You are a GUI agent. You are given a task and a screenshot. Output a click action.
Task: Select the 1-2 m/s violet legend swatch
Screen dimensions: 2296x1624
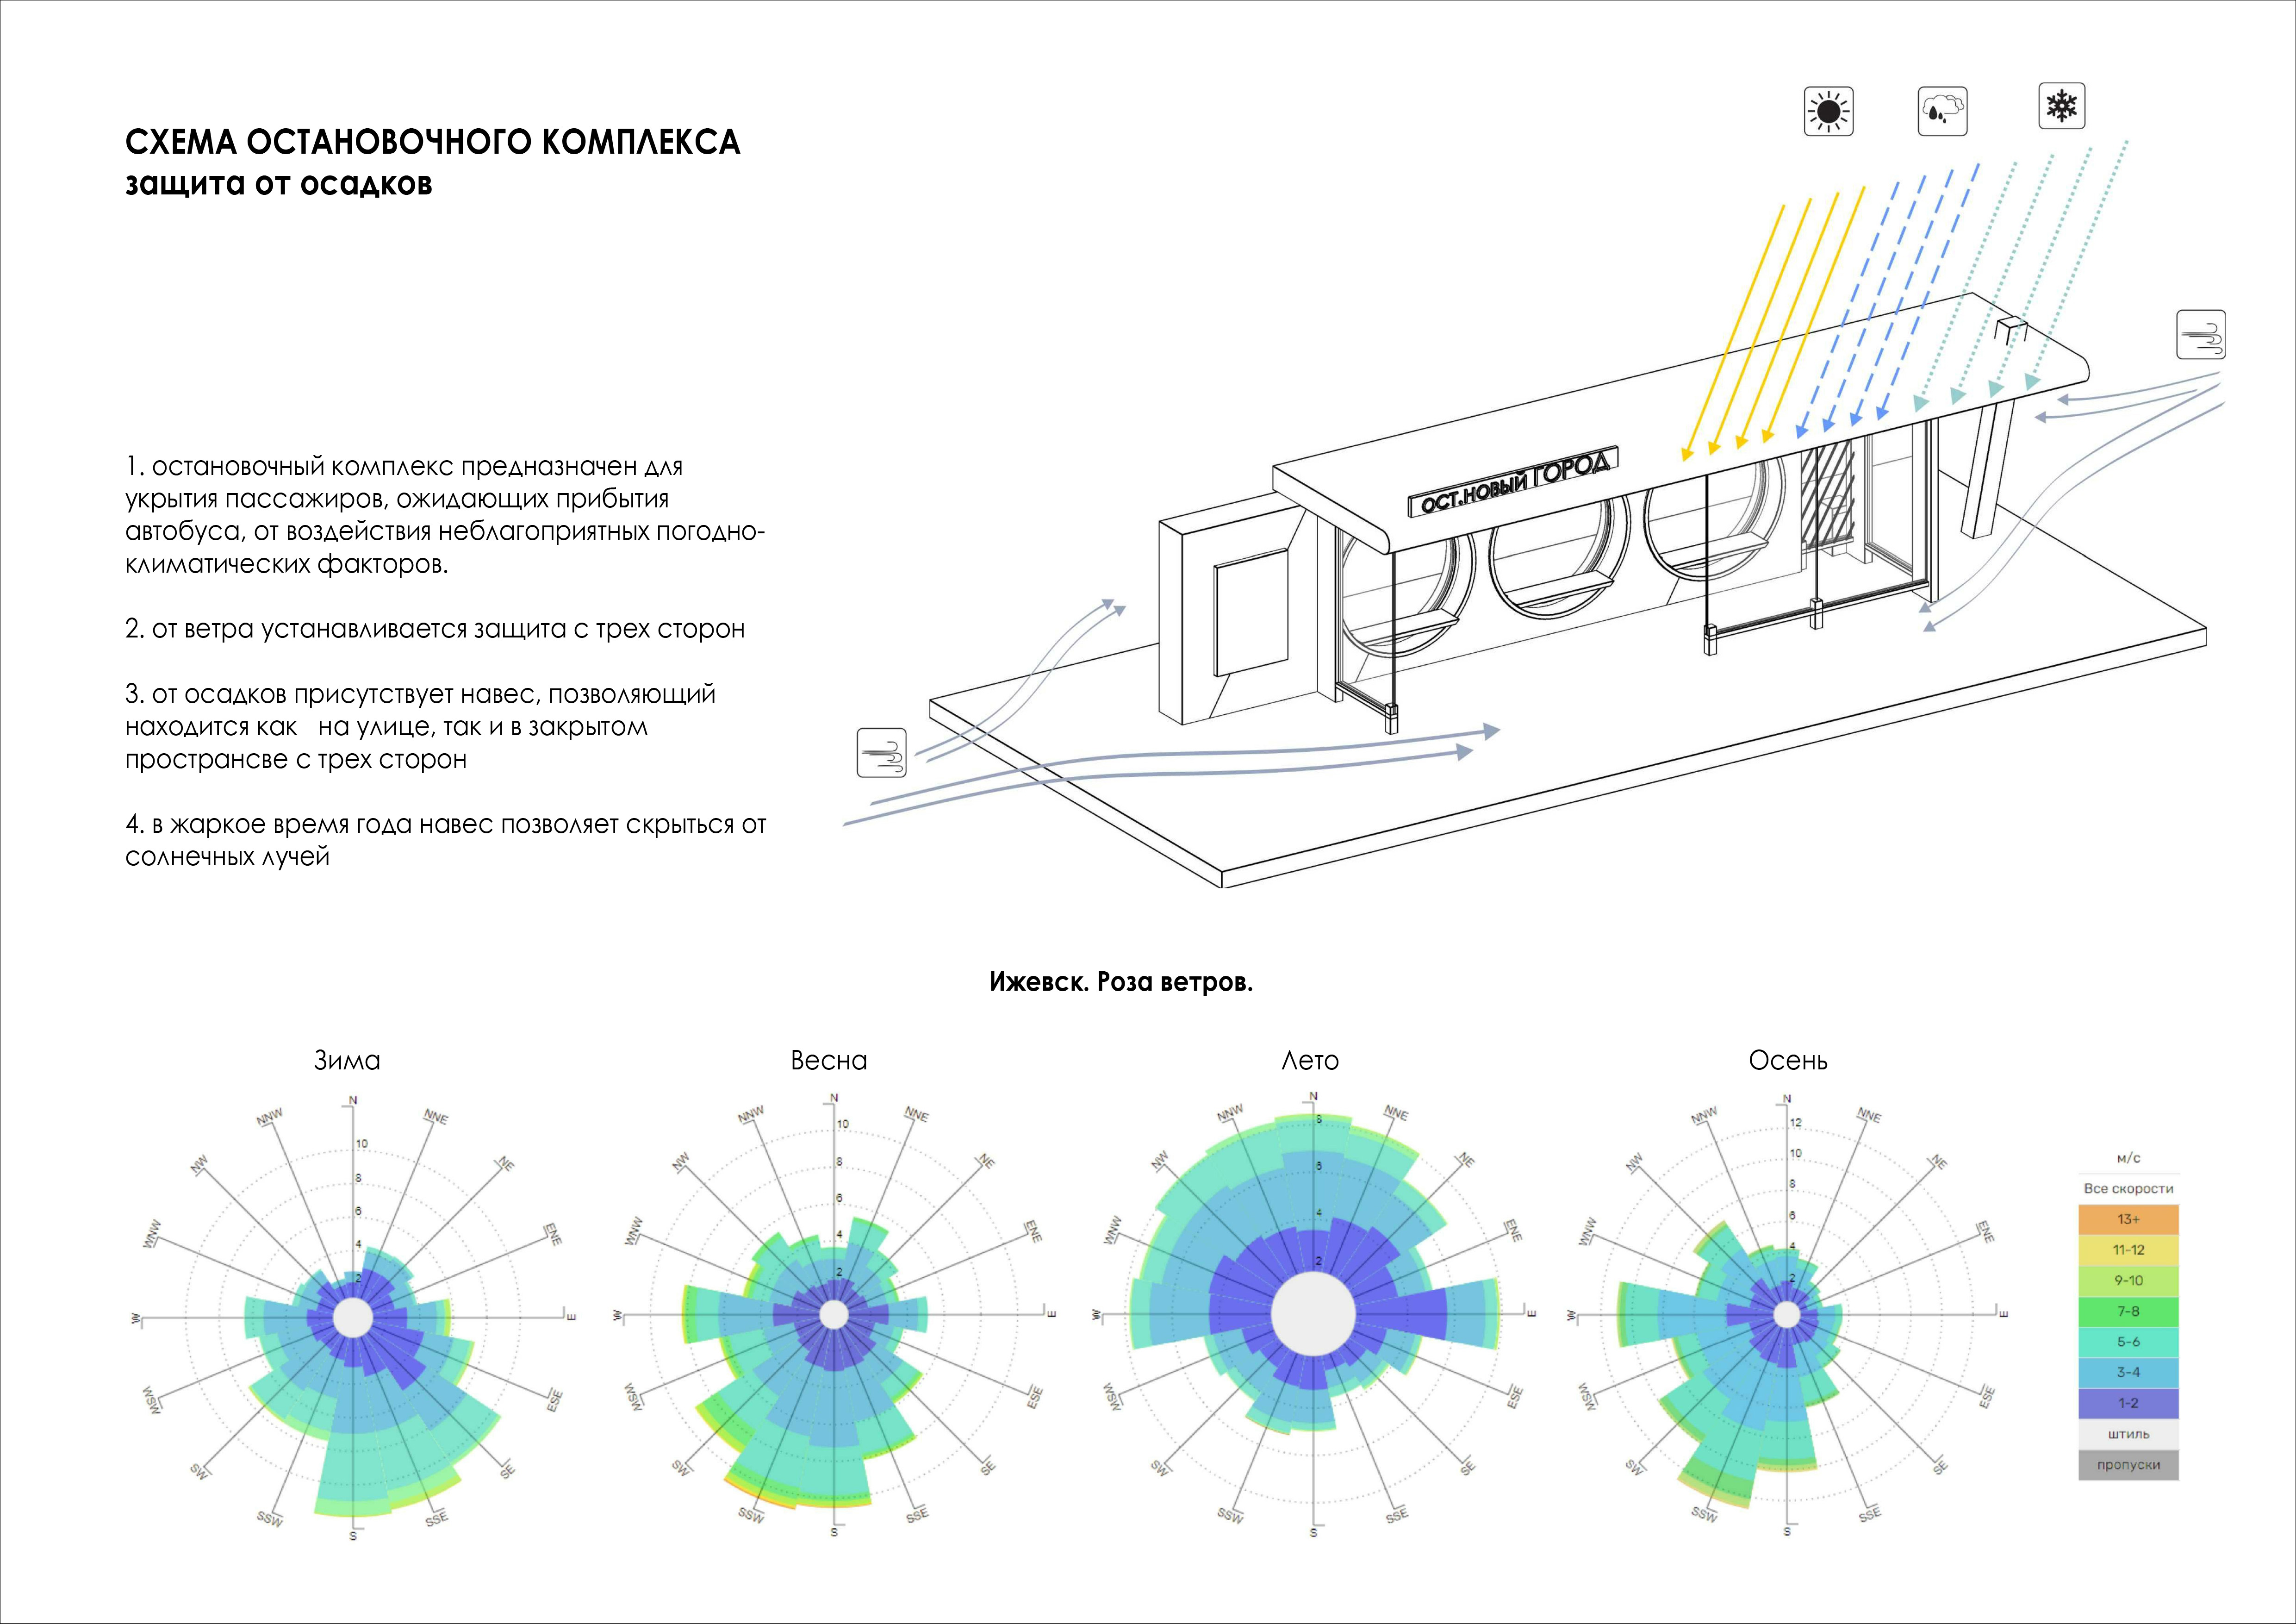(2128, 1403)
